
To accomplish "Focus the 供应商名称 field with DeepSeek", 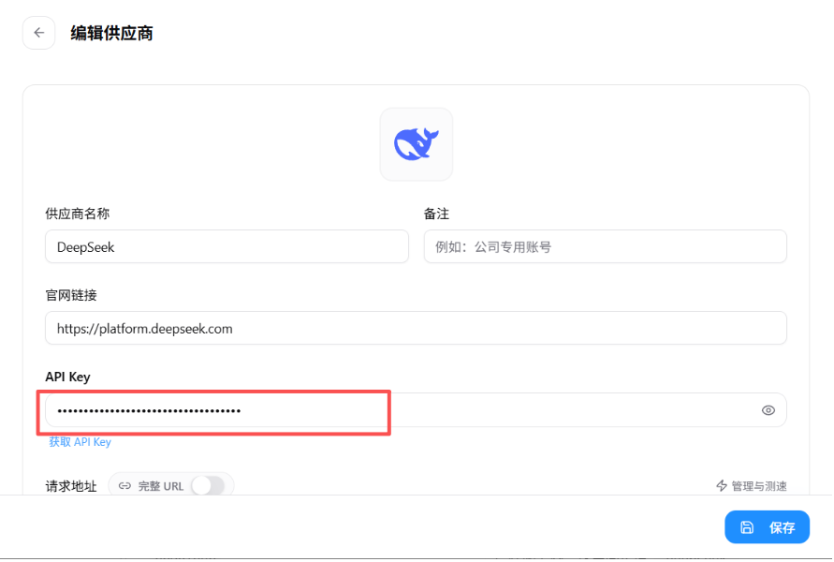I will click(x=227, y=246).
